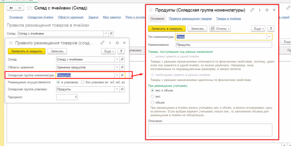Click the back arrow in the warehouse window

click(x=11, y=8)
